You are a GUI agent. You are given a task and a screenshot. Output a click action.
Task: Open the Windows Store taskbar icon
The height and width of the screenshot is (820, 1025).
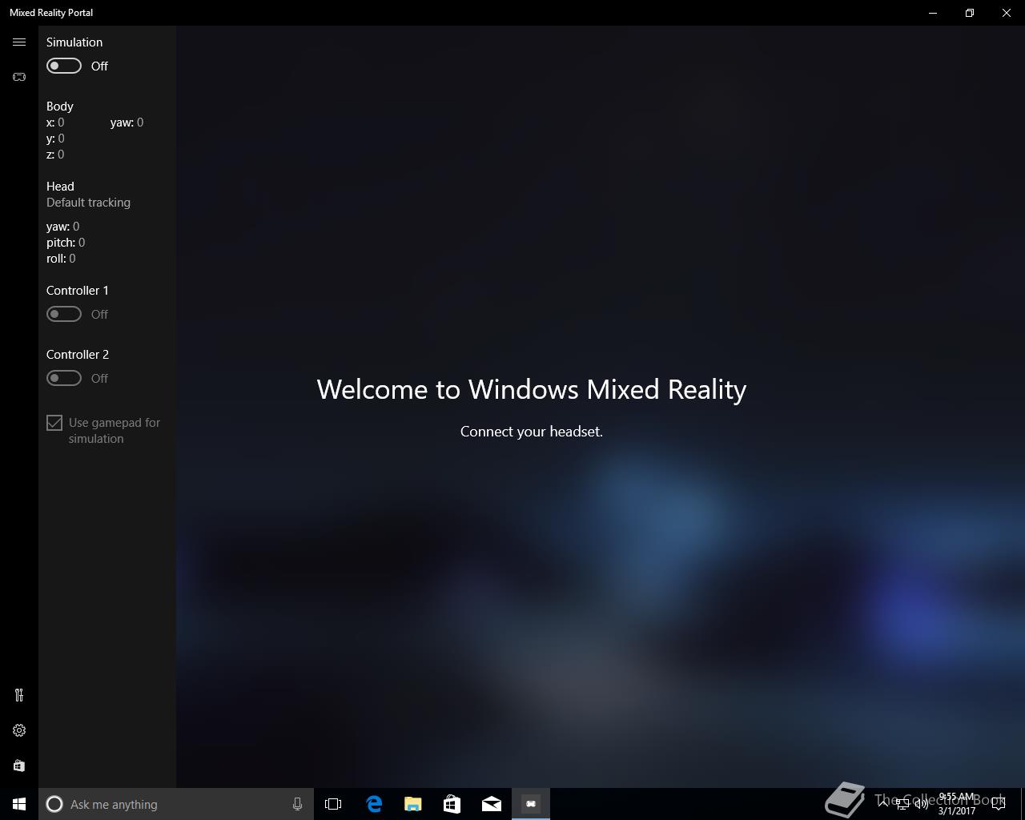tap(452, 804)
